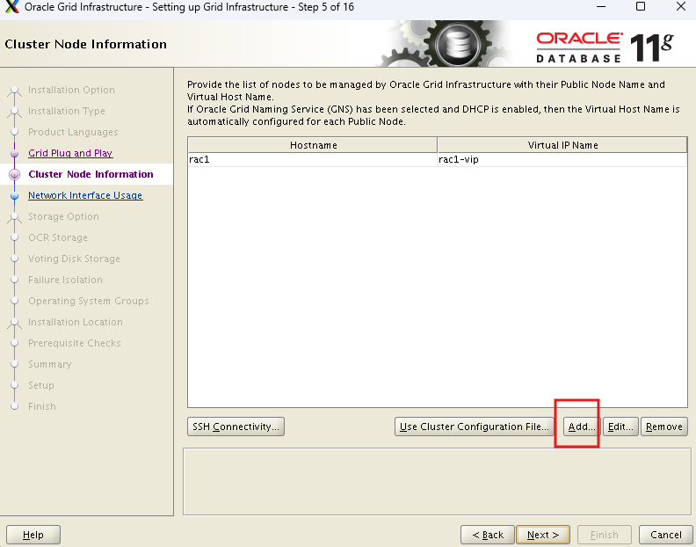Screen dimensions: 696x547
Task: Click the Installation Option step label
Action: point(71,90)
